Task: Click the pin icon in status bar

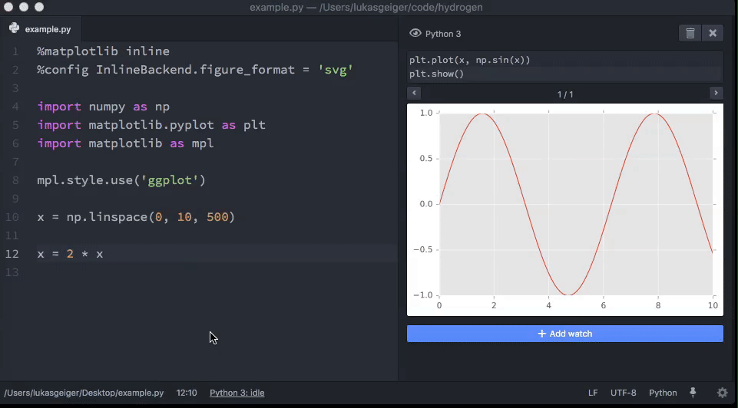Action: coord(693,393)
